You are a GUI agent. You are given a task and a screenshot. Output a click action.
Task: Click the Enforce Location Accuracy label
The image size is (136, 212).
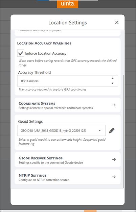point(46,53)
